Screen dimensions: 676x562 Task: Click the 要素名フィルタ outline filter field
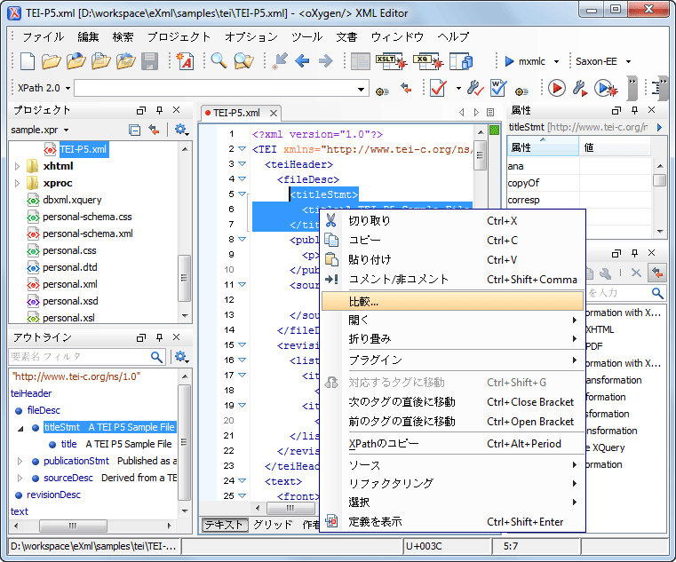pyautogui.click(x=78, y=357)
